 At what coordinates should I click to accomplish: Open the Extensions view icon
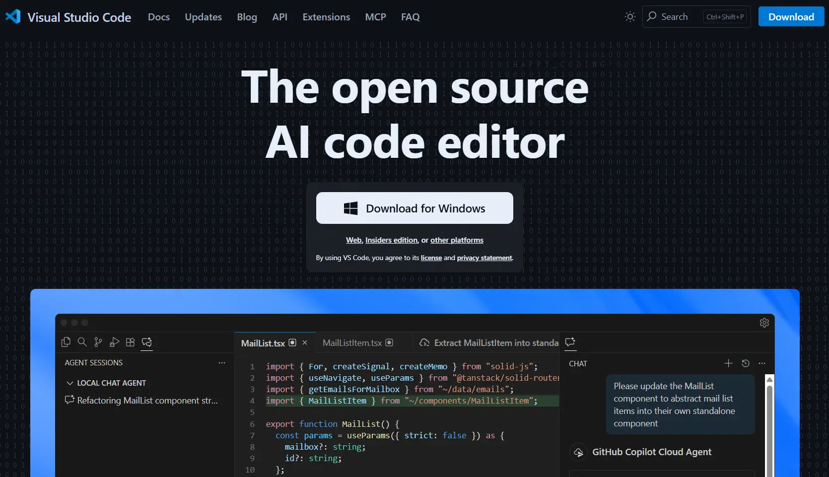[x=130, y=342]
